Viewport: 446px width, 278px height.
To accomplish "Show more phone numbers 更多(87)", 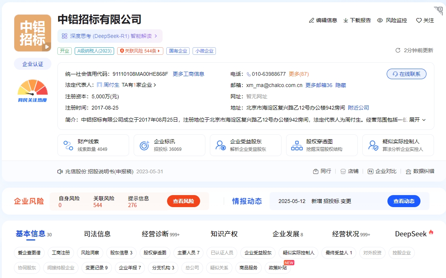I will click(x=299, y=74).
